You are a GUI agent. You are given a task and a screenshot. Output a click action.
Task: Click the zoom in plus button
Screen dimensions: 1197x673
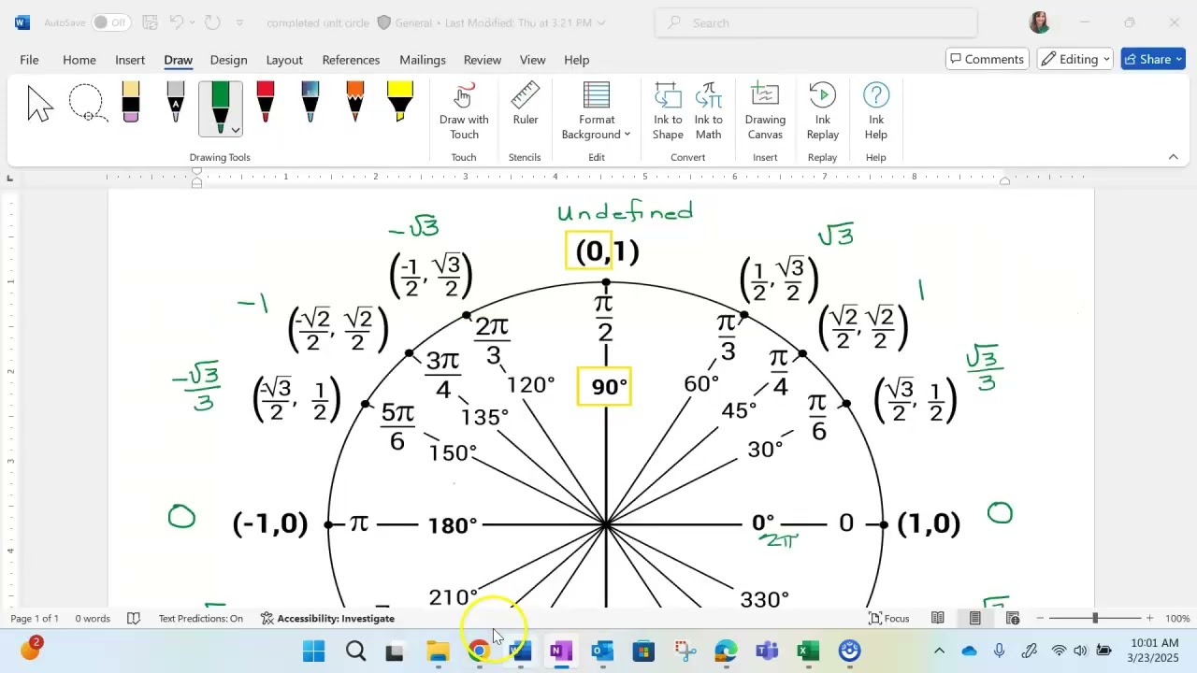click(x=1149, y=619)
